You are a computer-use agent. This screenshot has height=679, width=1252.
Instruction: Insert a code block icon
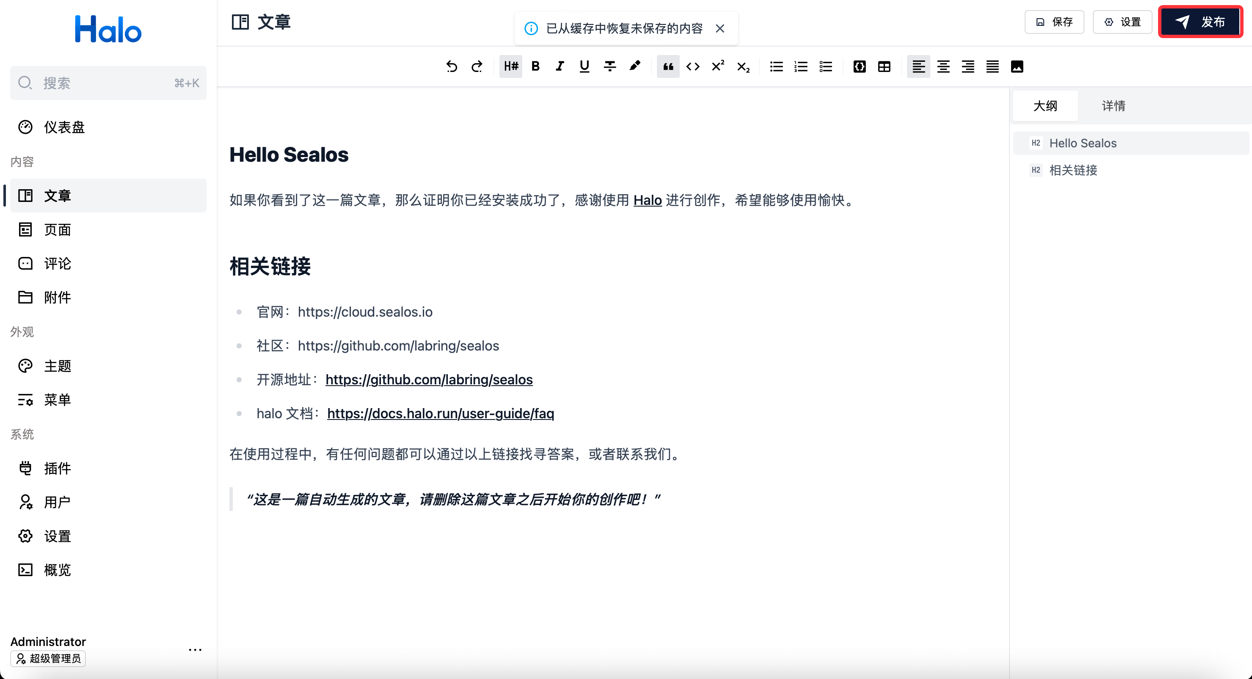[x=859, y=66]
